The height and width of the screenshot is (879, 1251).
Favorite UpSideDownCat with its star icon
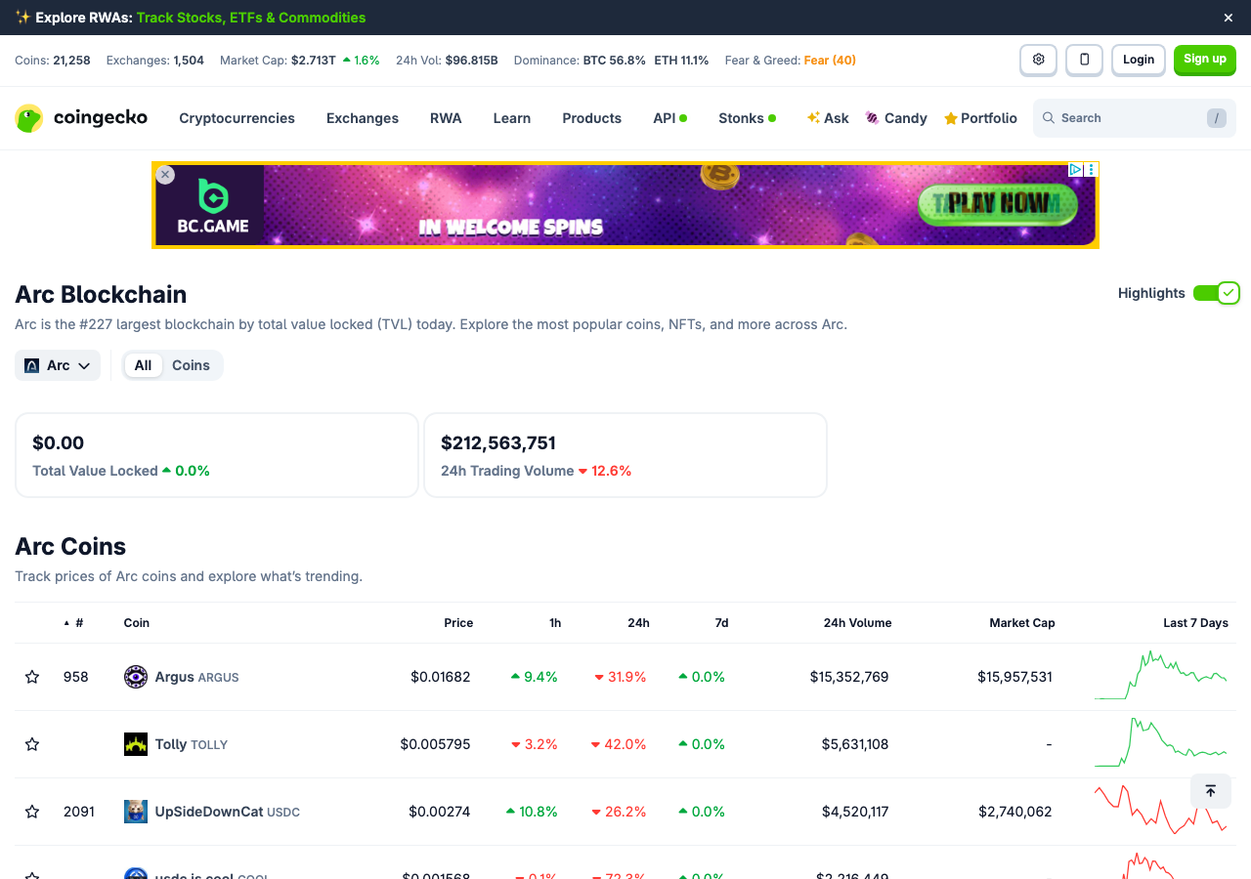click(32, 812)
